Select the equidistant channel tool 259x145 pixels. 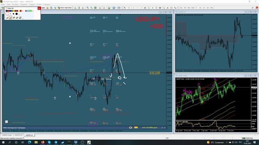[145, 8]
